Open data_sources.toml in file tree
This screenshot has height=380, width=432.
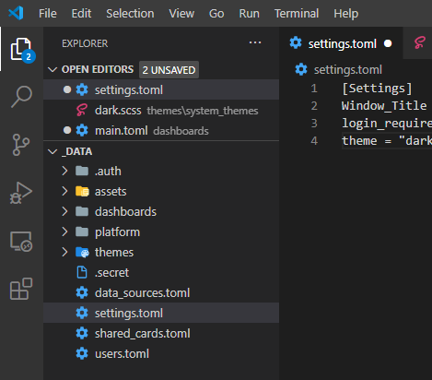(x=161, y=292)
